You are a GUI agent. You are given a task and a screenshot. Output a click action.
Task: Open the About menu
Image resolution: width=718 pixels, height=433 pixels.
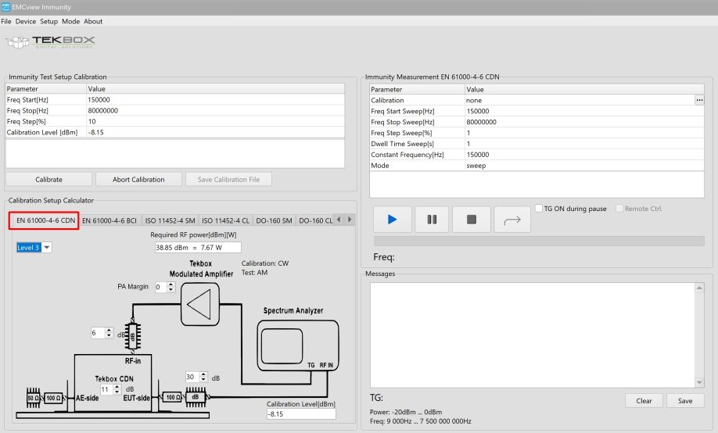[x=93, y=22]
